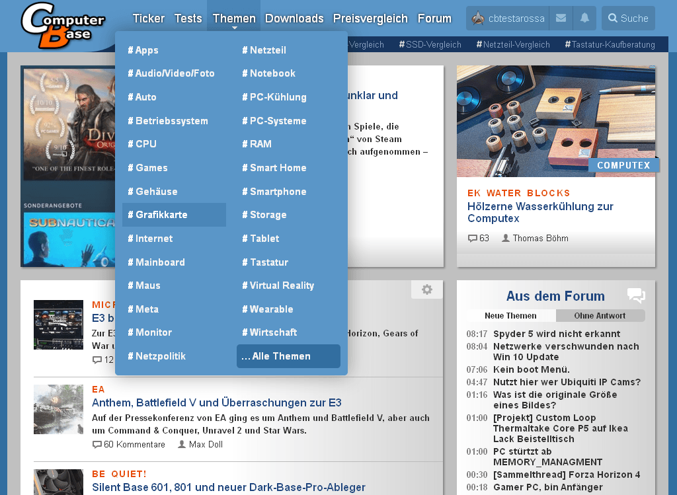The image size is (677, 495).
Task: Open the wooden water cooling Computex image
Action: click(x=556, y=121)
